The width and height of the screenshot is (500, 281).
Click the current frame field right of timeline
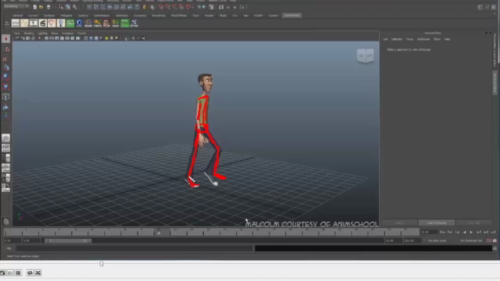coord(429,232)
